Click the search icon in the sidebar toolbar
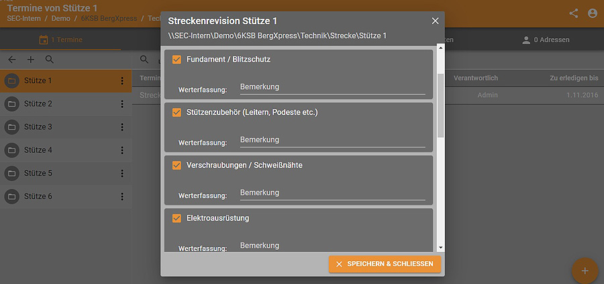Viewport: 604px width, 284px height. 49,60
